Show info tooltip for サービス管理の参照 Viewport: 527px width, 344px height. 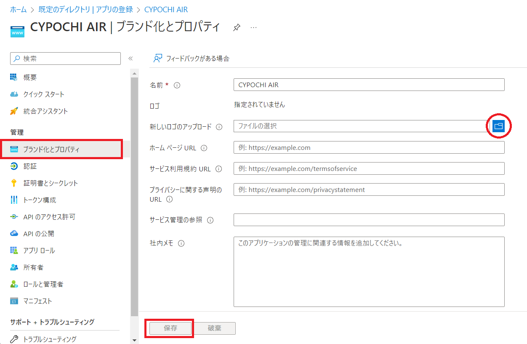(x=210, y=220)
